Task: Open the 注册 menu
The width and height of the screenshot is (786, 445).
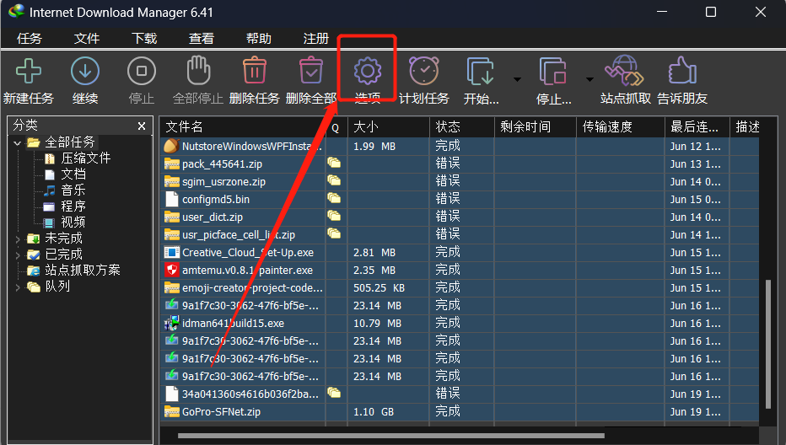Action: click(315, 39)
